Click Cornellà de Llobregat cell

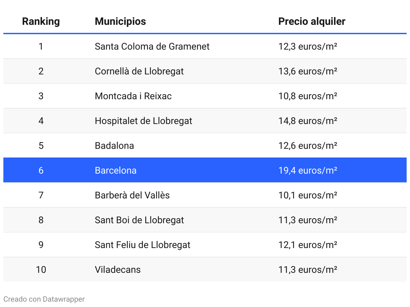[139, 71]
